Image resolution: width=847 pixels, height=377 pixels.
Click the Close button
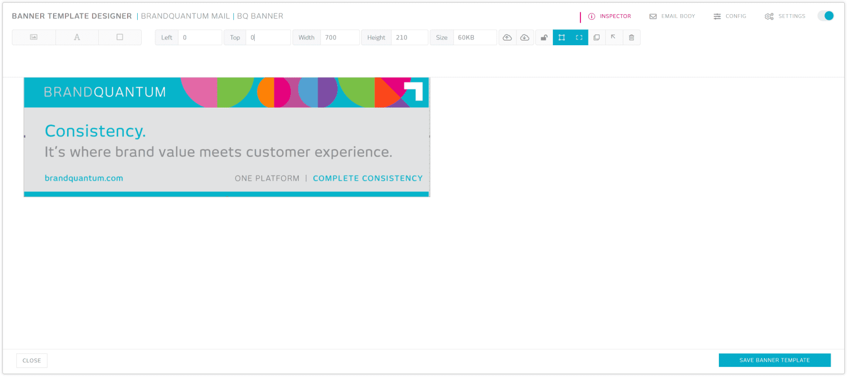(32, 361)
